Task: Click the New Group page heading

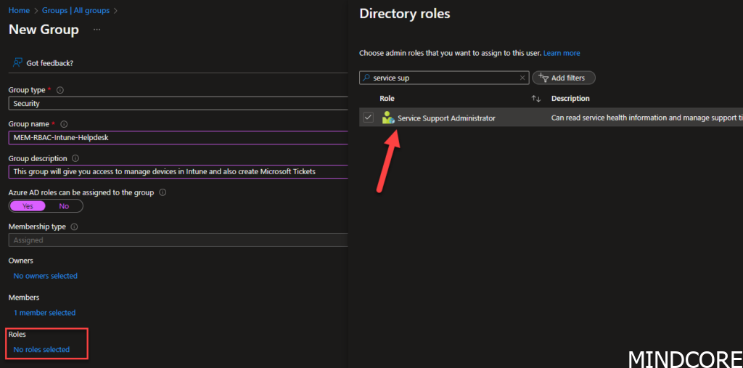Action: click(44, 30)
